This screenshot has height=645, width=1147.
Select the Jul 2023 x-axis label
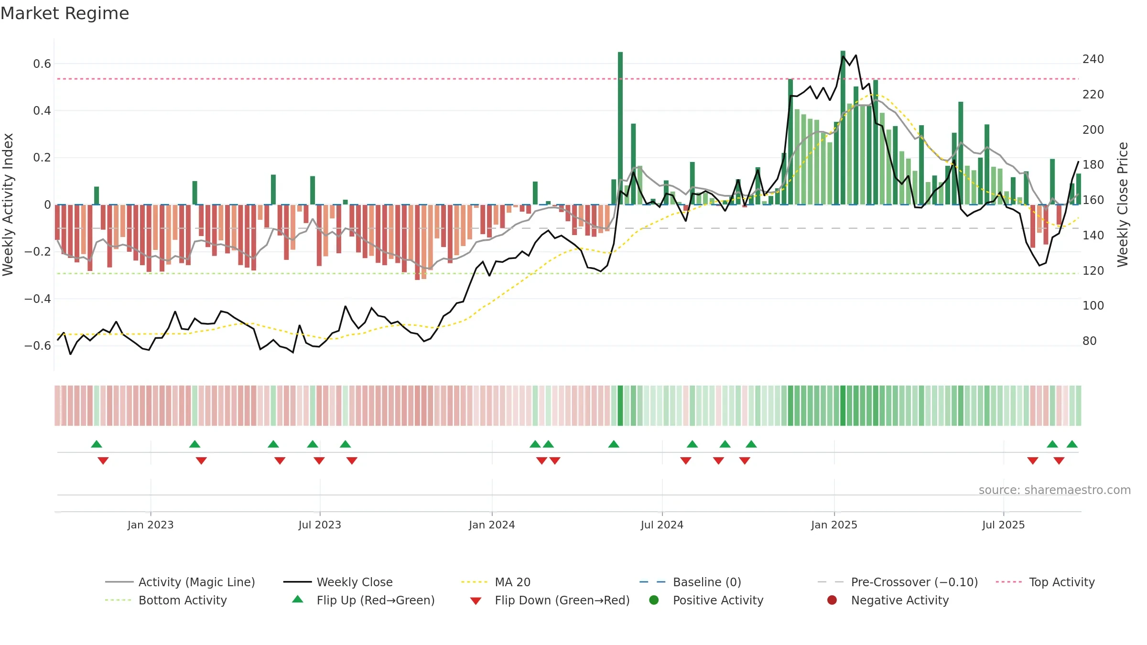(320, 525)
